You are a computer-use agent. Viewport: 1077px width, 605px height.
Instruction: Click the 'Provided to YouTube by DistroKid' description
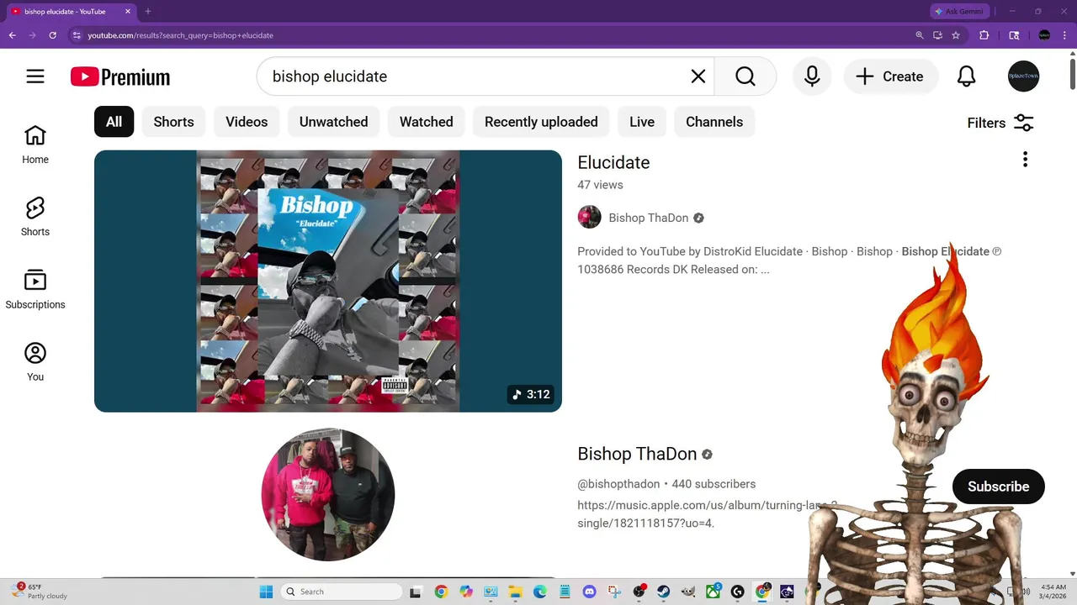[x=788, y=260]
